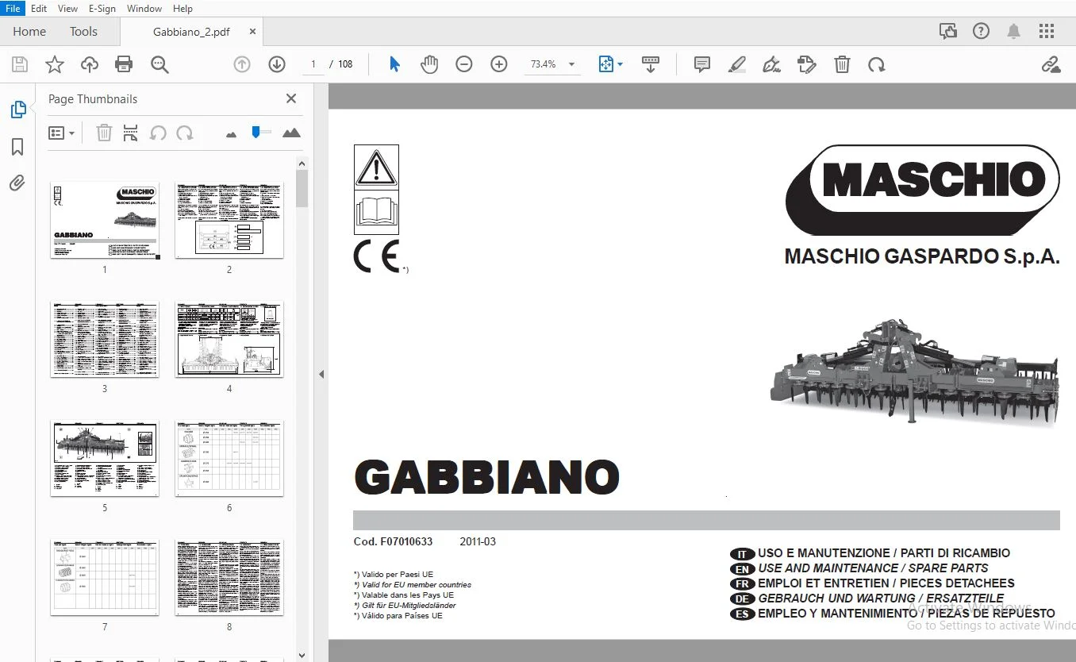Open the File menu
Image resolution: width=1076 pixels, height=662 pixels.
point(13,8)
